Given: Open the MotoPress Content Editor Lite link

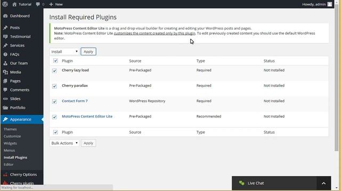Looking at the screenshot, I should [x=87, y=116].
